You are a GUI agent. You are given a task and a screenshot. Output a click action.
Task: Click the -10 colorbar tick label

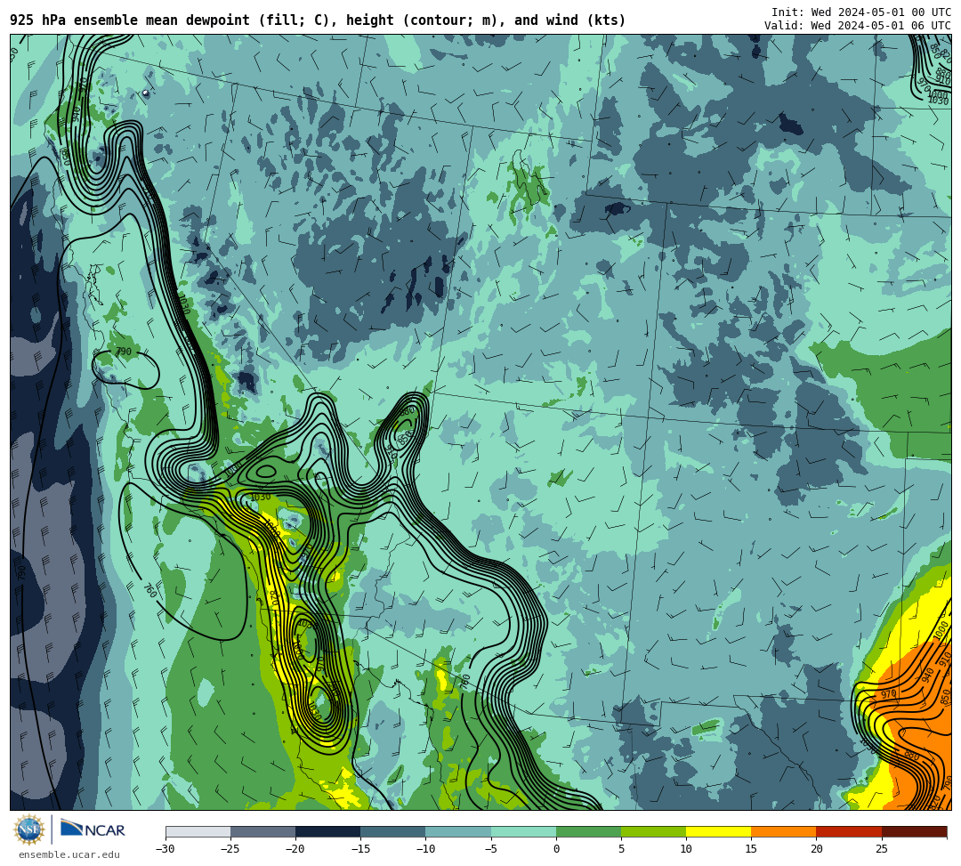click(x=425, y=849)
